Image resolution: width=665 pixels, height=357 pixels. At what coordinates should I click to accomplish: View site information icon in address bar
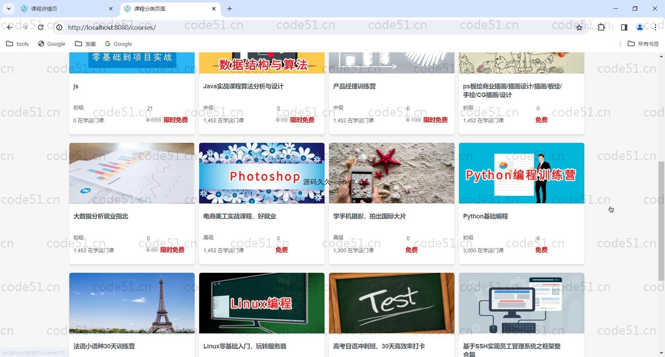coord(59,27)
